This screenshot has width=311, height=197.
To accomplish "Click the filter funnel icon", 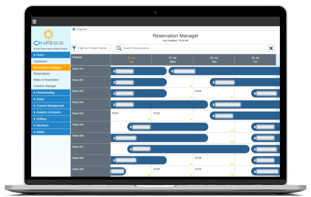I will point(74,48).
